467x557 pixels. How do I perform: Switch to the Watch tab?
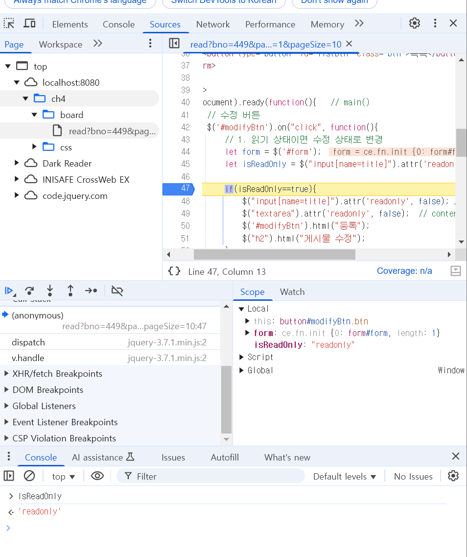click(292, 291)
